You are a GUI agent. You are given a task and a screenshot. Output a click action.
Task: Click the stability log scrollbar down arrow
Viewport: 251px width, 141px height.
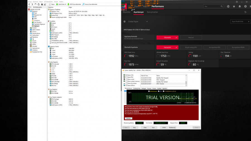point(186,85)
